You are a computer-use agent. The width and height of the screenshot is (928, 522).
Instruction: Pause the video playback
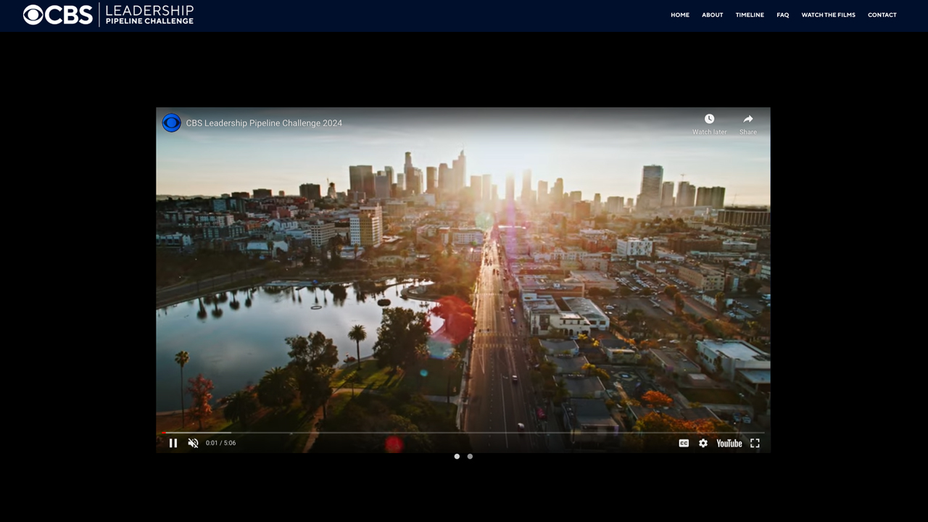click(173, 443)
